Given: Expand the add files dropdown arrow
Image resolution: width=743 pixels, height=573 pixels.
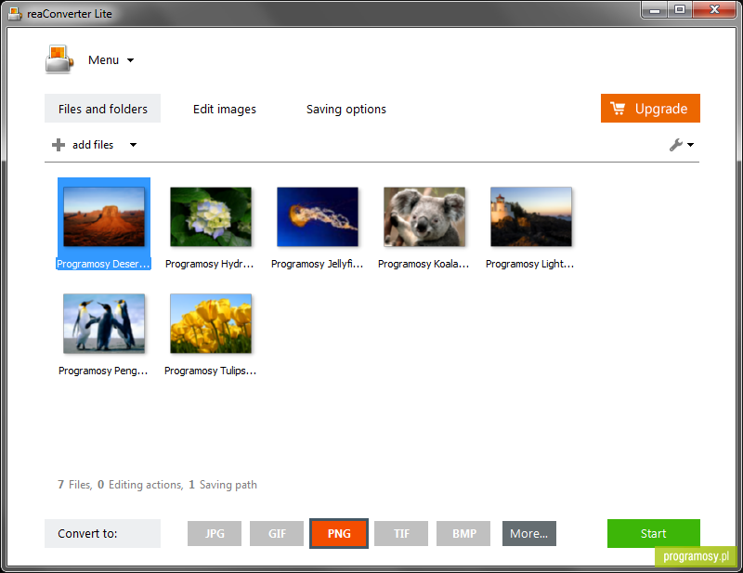Looking at the screenshot, I should pyautogui.click(x=133, y=145).
